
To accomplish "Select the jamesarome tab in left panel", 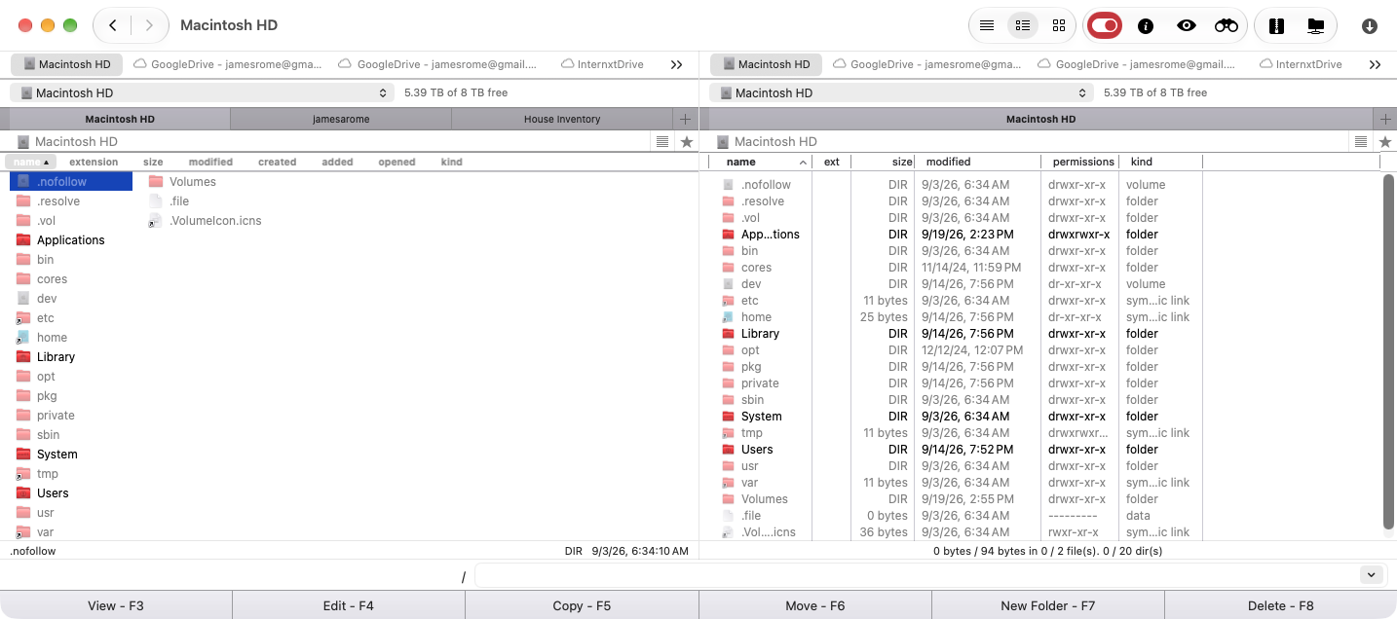I will (x=341, y=119).
